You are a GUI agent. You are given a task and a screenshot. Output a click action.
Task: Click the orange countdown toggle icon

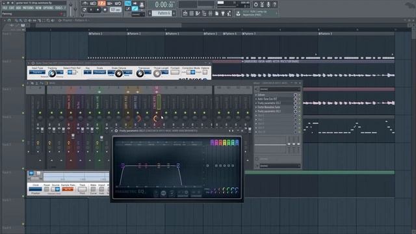(101, 3)
